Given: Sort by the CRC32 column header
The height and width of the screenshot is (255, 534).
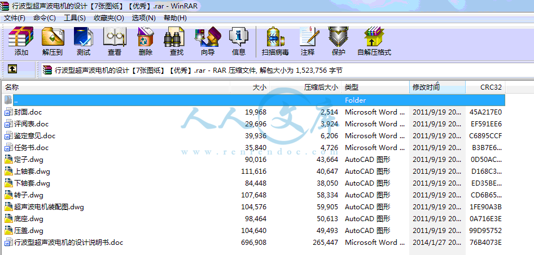Looking at the screenshot, I should click(485, 87).
